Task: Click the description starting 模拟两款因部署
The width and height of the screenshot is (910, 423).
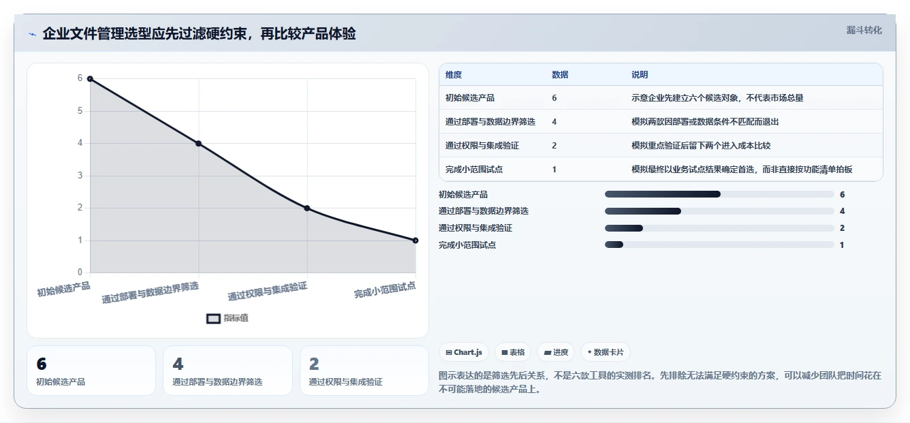Action: 705,122
